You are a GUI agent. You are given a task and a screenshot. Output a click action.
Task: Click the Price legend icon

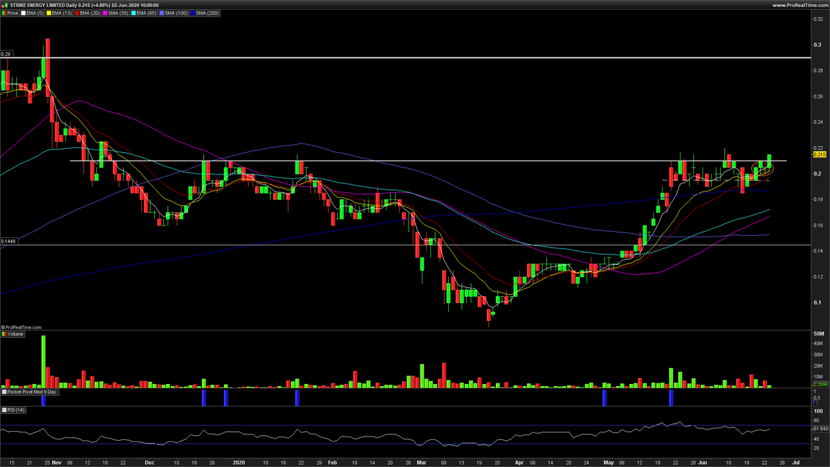pyautogui.click(x=3, y=13)
